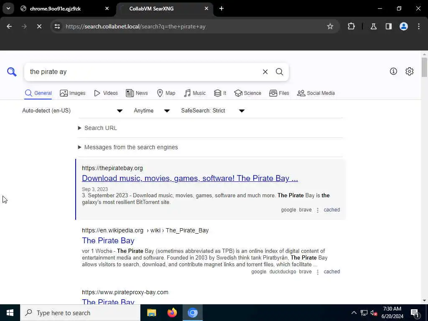
Task: Click the duckduckgo engine label
Action: click(x=283, y=272)
